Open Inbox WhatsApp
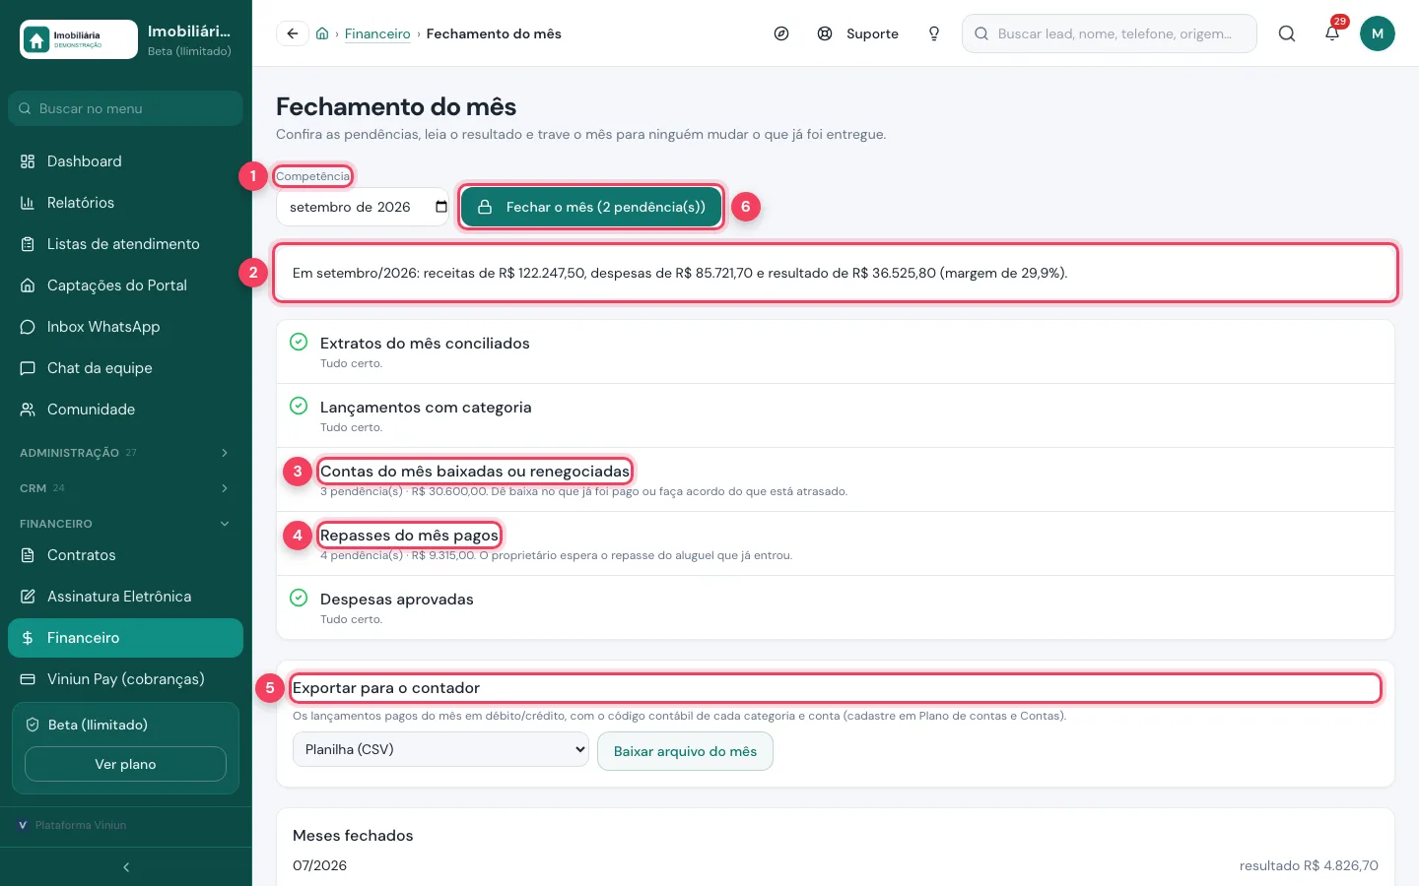Screen dimensions: 1419x886 coord(126,327)
